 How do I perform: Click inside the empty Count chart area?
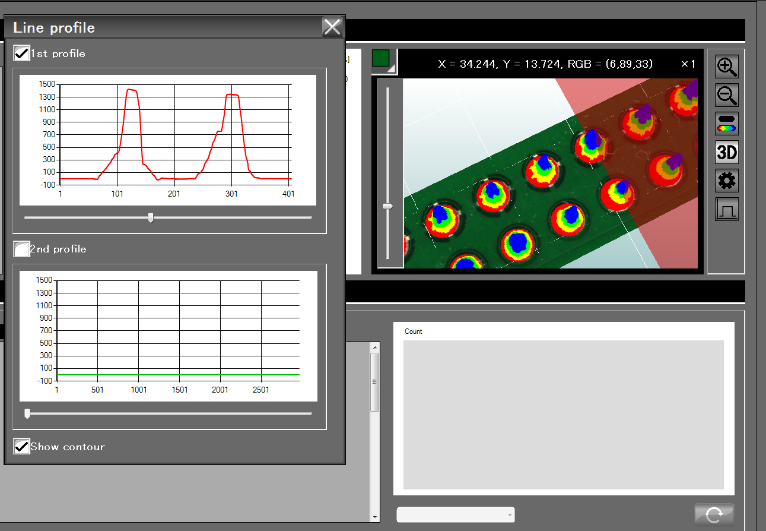click(563, 415)
